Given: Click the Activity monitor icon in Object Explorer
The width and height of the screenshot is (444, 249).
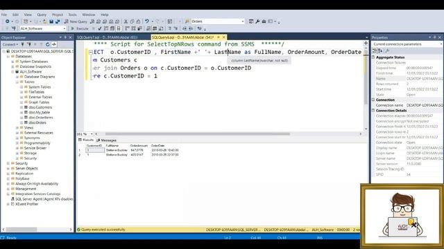Looking at the screenshot, I should (54, 44).
